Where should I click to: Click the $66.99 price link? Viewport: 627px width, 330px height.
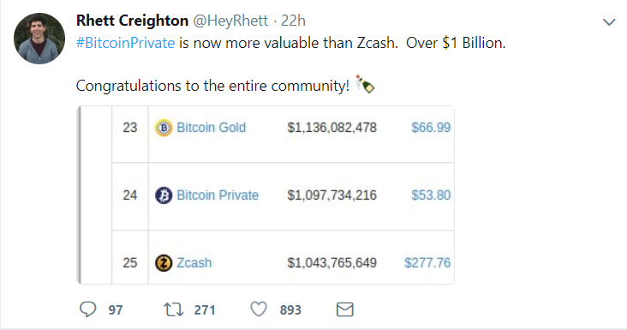[431, 128]
